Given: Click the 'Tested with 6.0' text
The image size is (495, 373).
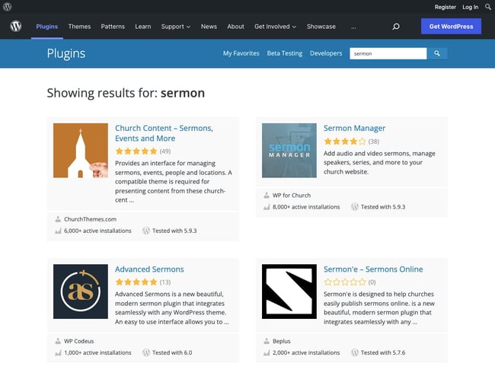Looking at the screenshot, I should pos(172,352).
